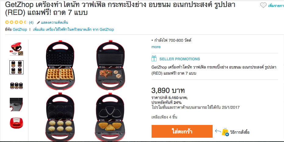Viewport: 284px width, 142px height.
Task: Select the first red appliance thumbnail
Action: (16, 49)
